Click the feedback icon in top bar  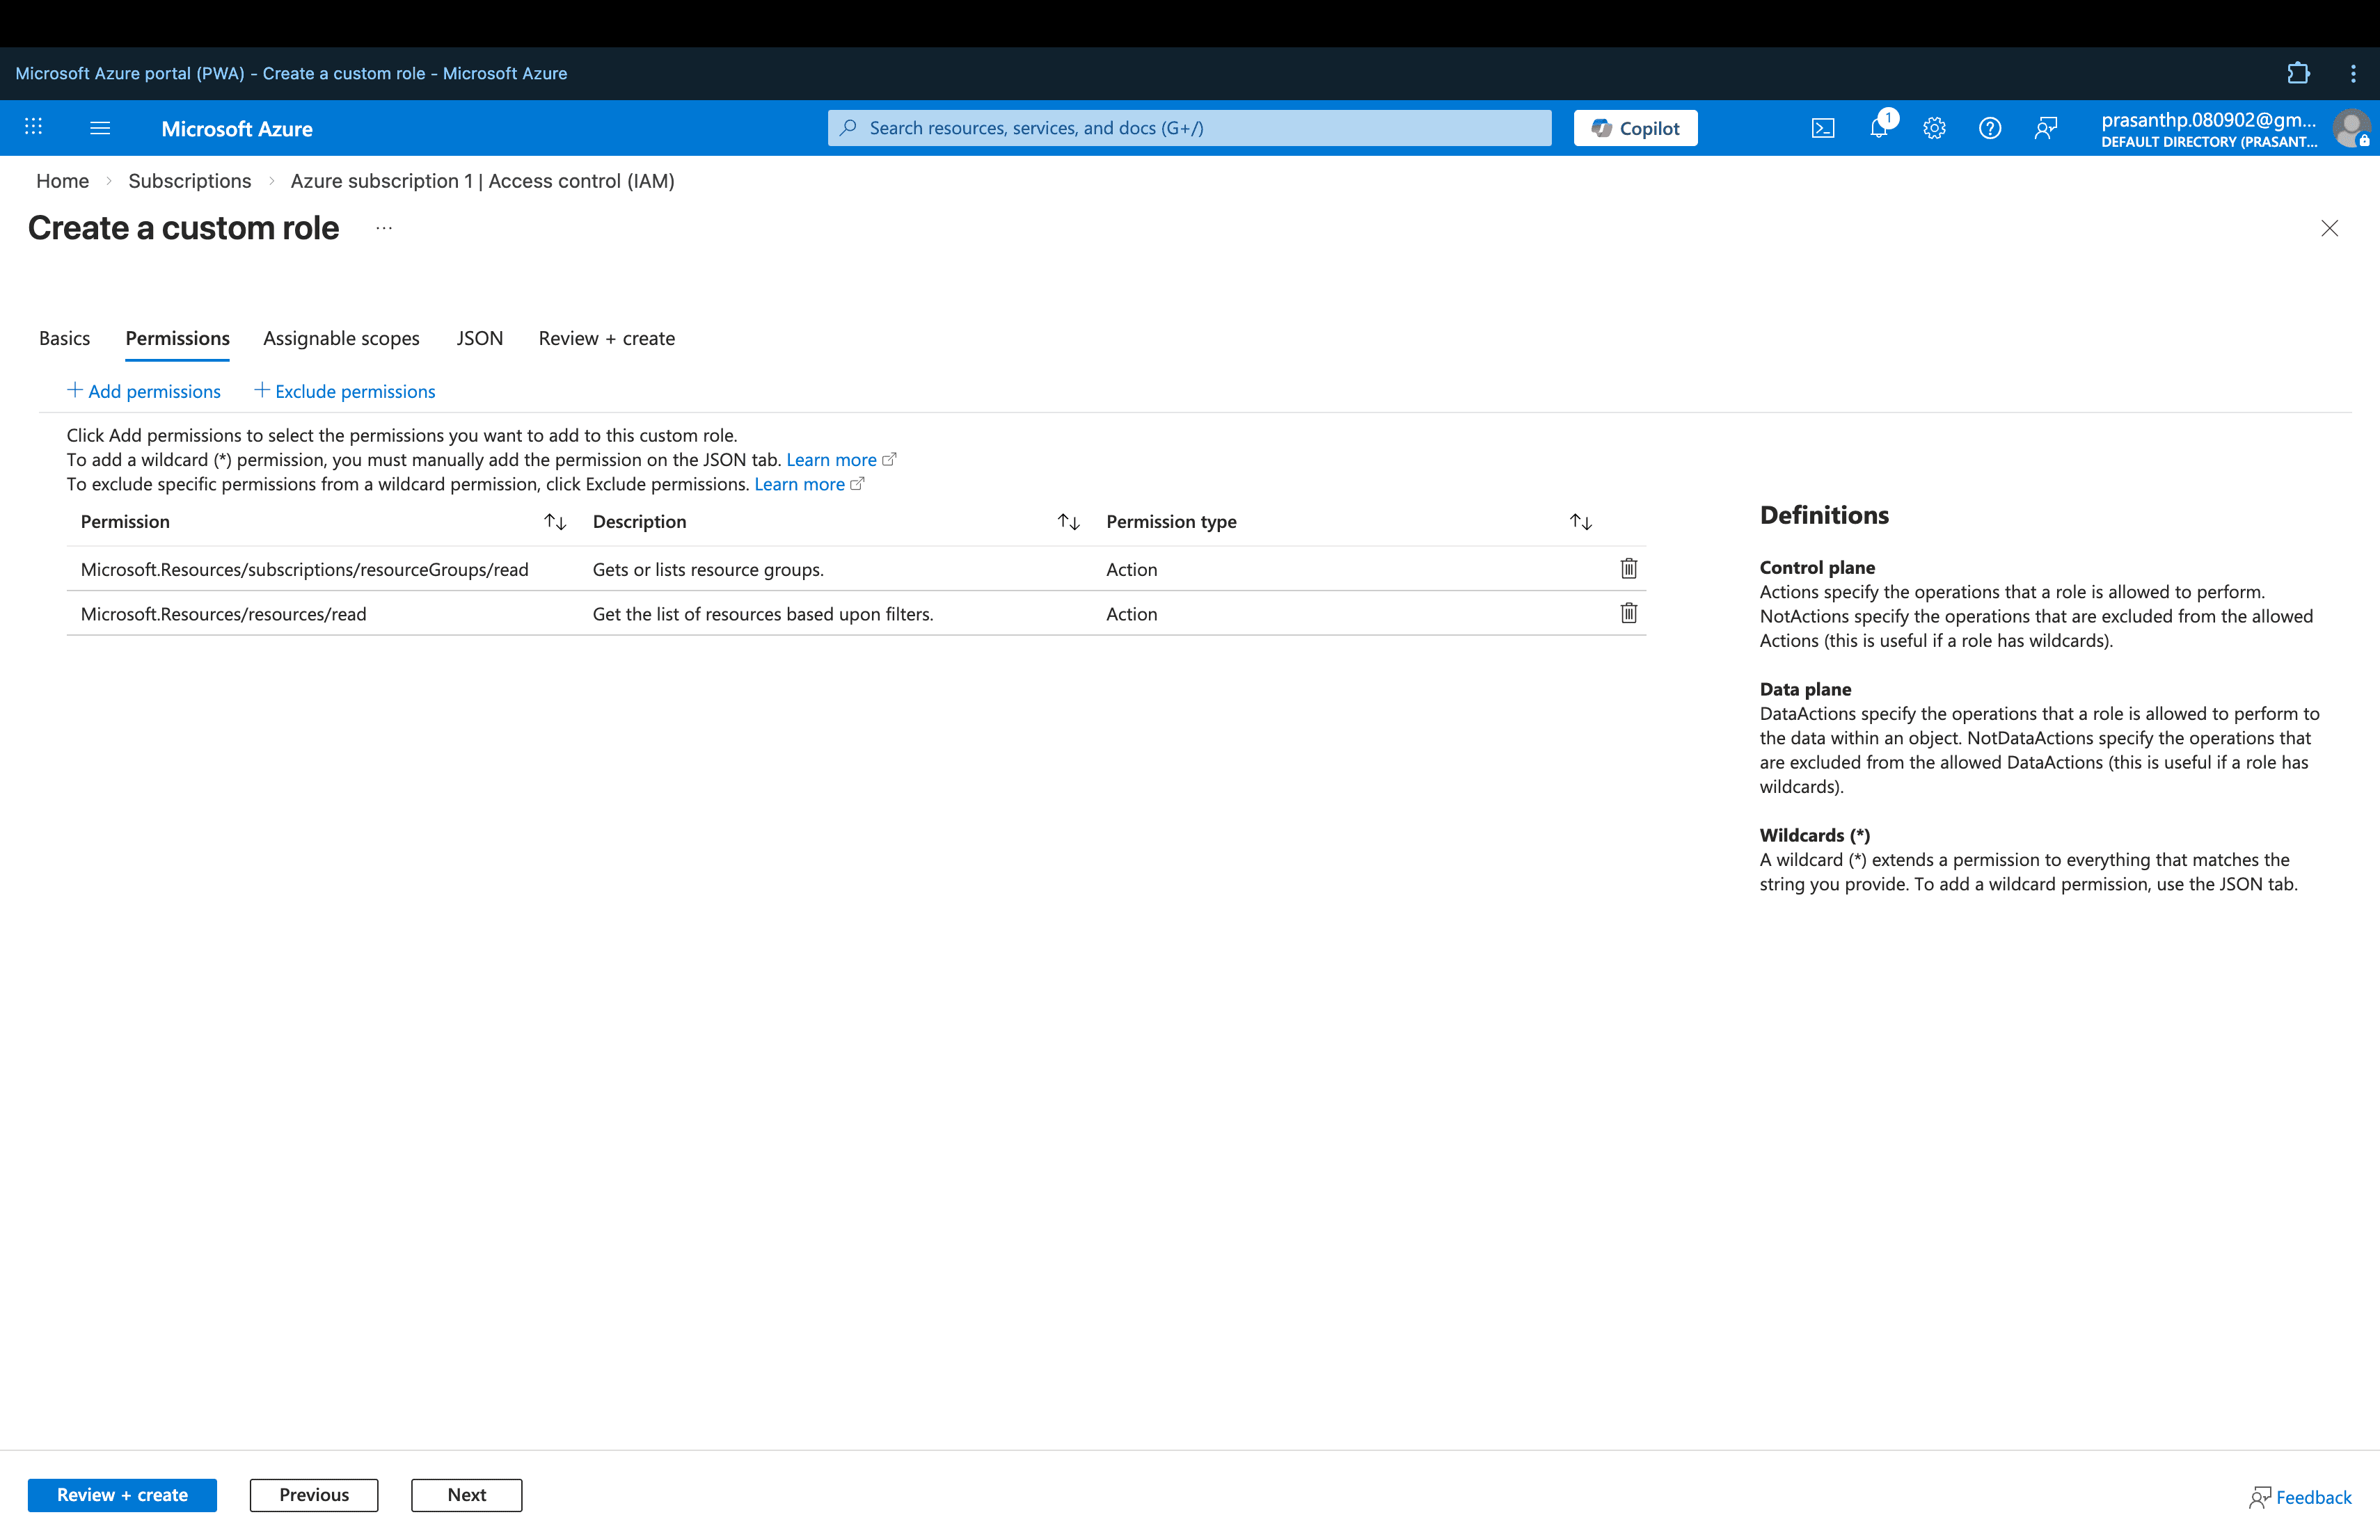click(x=2045, y=128)
